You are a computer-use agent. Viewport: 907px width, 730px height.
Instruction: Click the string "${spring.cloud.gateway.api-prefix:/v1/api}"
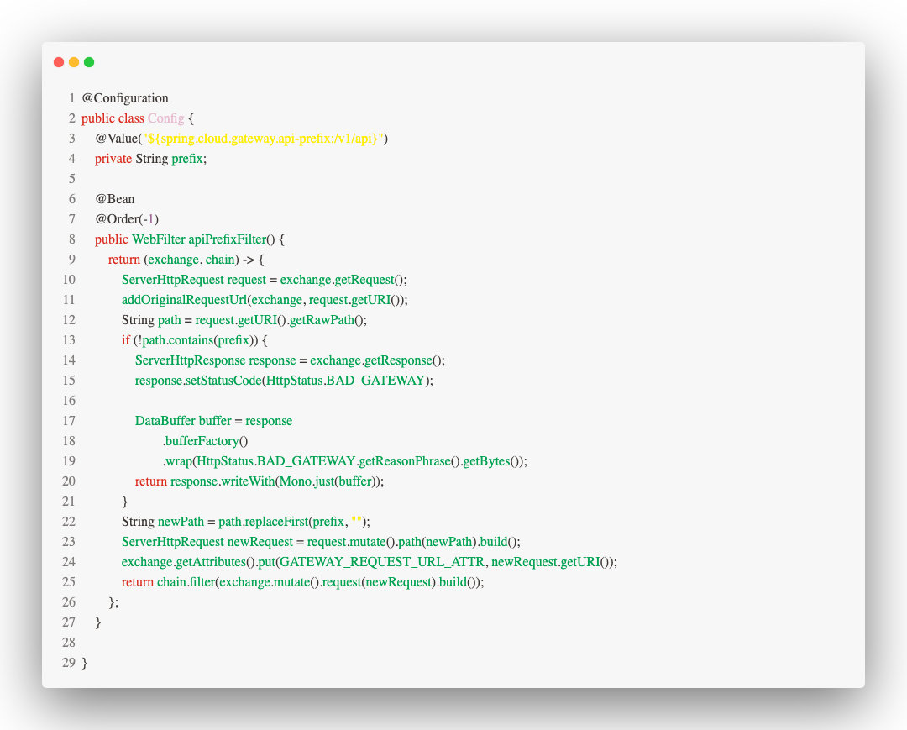pyautogui.click(x=263, y=139)
